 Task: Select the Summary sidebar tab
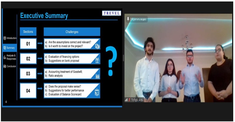click(x=10, y=48)
